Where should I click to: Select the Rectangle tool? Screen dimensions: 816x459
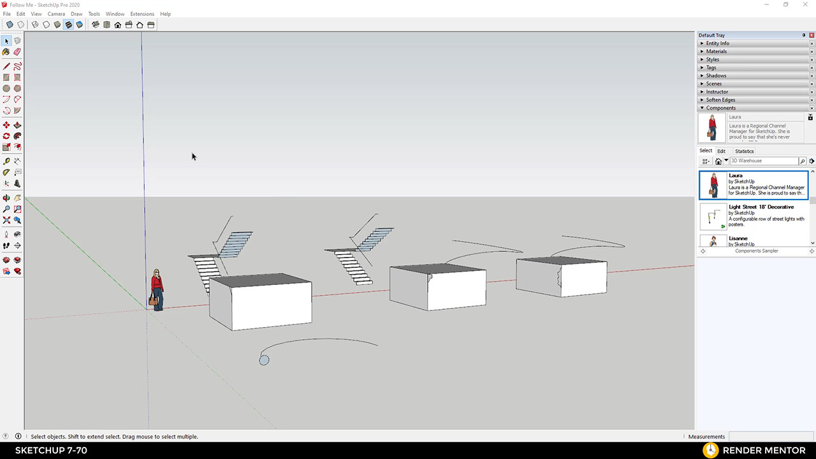6,77
